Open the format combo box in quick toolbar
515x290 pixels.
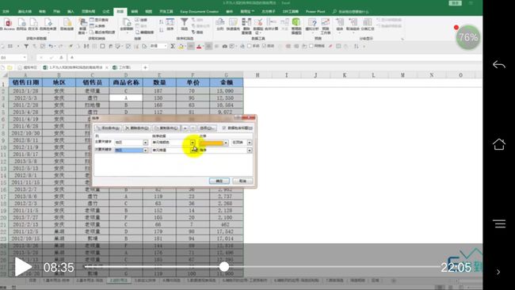[x=158, y=46]
